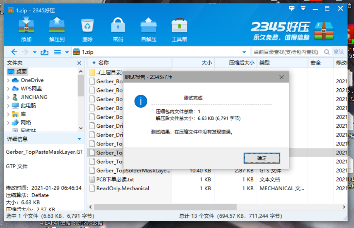Image resolution: width=354 pixels, height=228 pixels.
Task: Click the folder tree scroll-up arrow
Action: [x=81, y=71]
